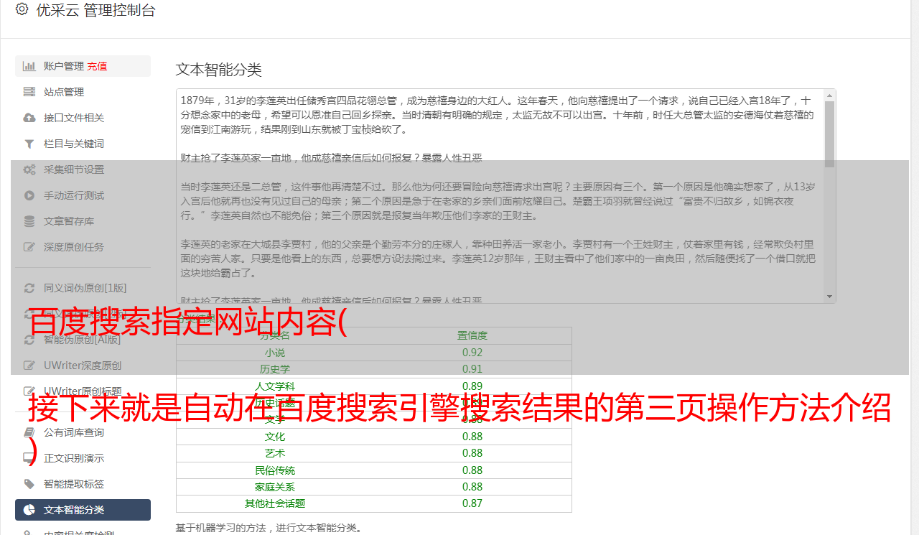Click the cloud icon for 接口文件相关
The width and height of the screenshot is (919, 535).
[29, 118]
